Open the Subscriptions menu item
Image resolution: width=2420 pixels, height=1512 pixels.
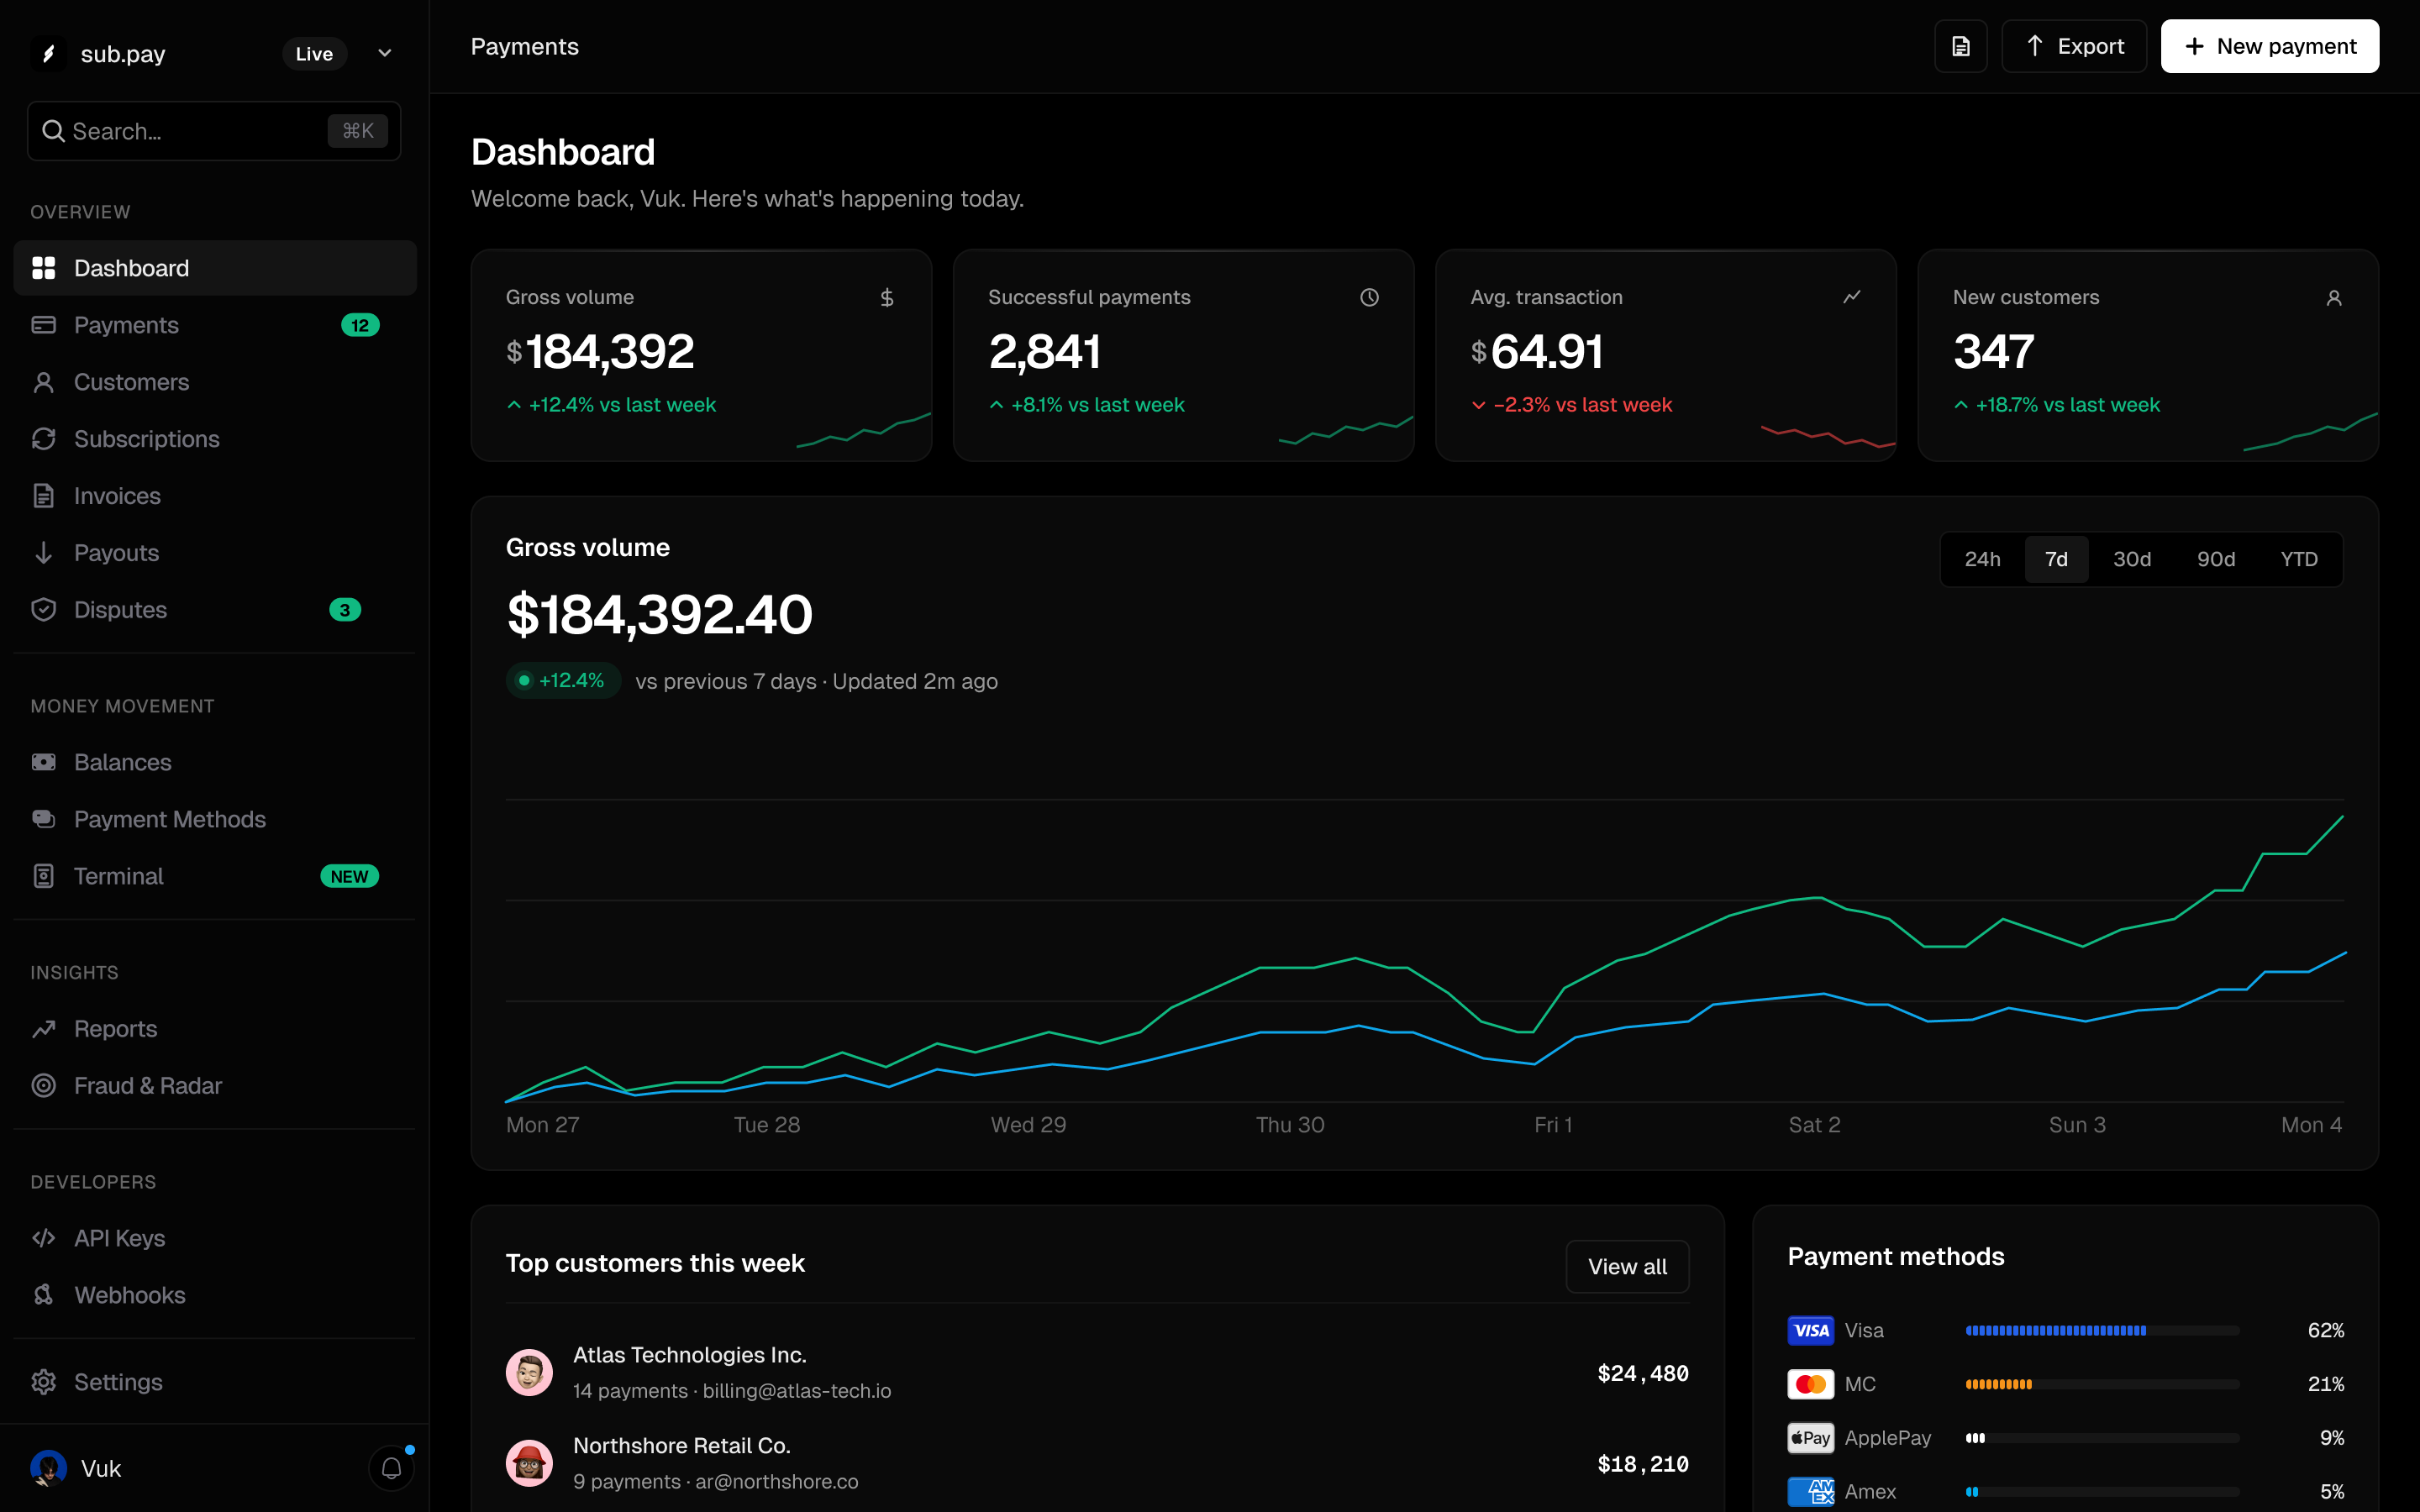(x=215, y=439)
